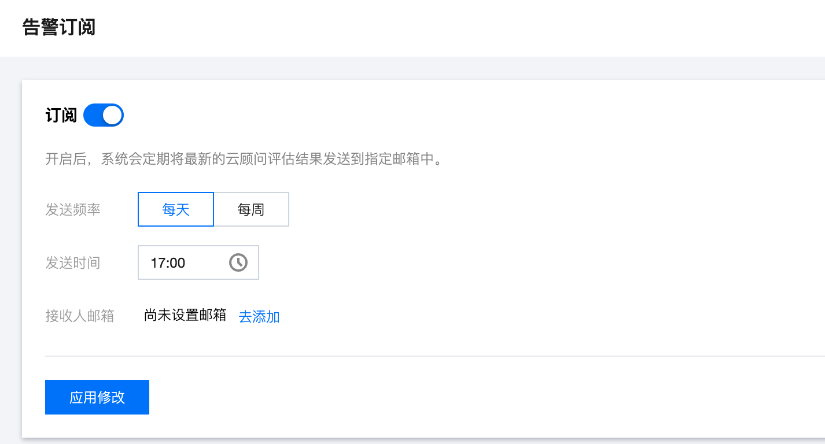Click the 尚未设置邮箱 status text
Screen dimensions: 825x444
pos(185,316)
